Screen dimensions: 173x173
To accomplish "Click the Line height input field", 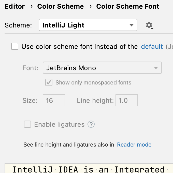I will [x=127, y=100].
